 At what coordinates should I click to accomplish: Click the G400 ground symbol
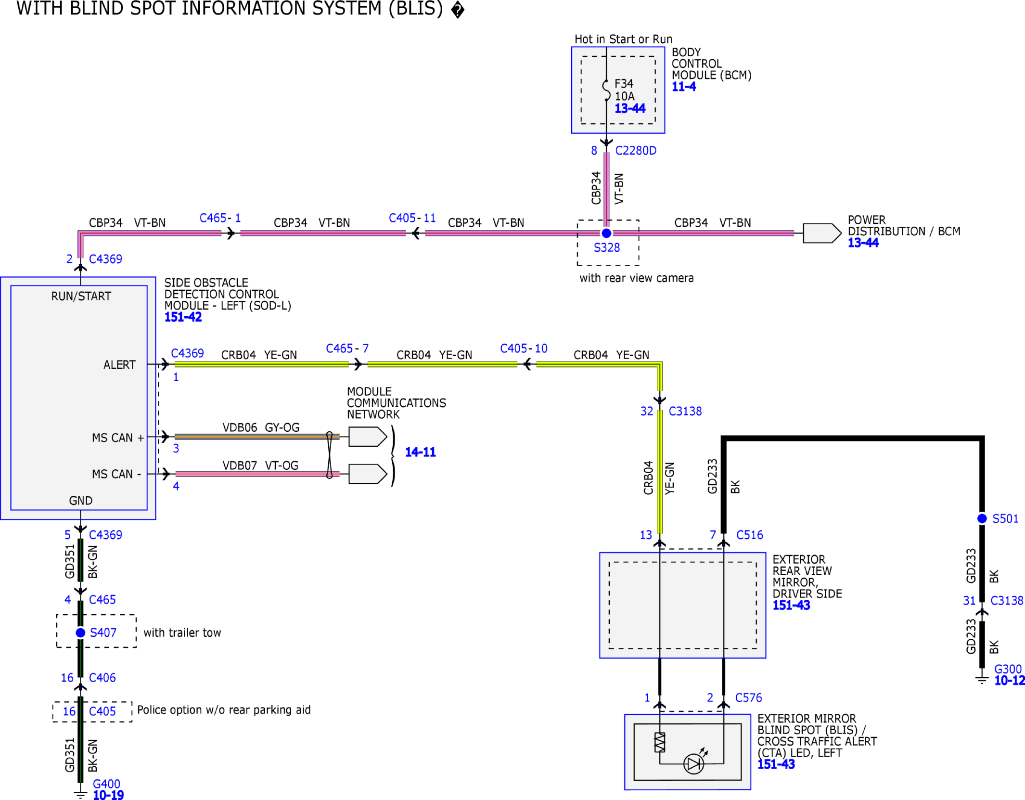80,794
